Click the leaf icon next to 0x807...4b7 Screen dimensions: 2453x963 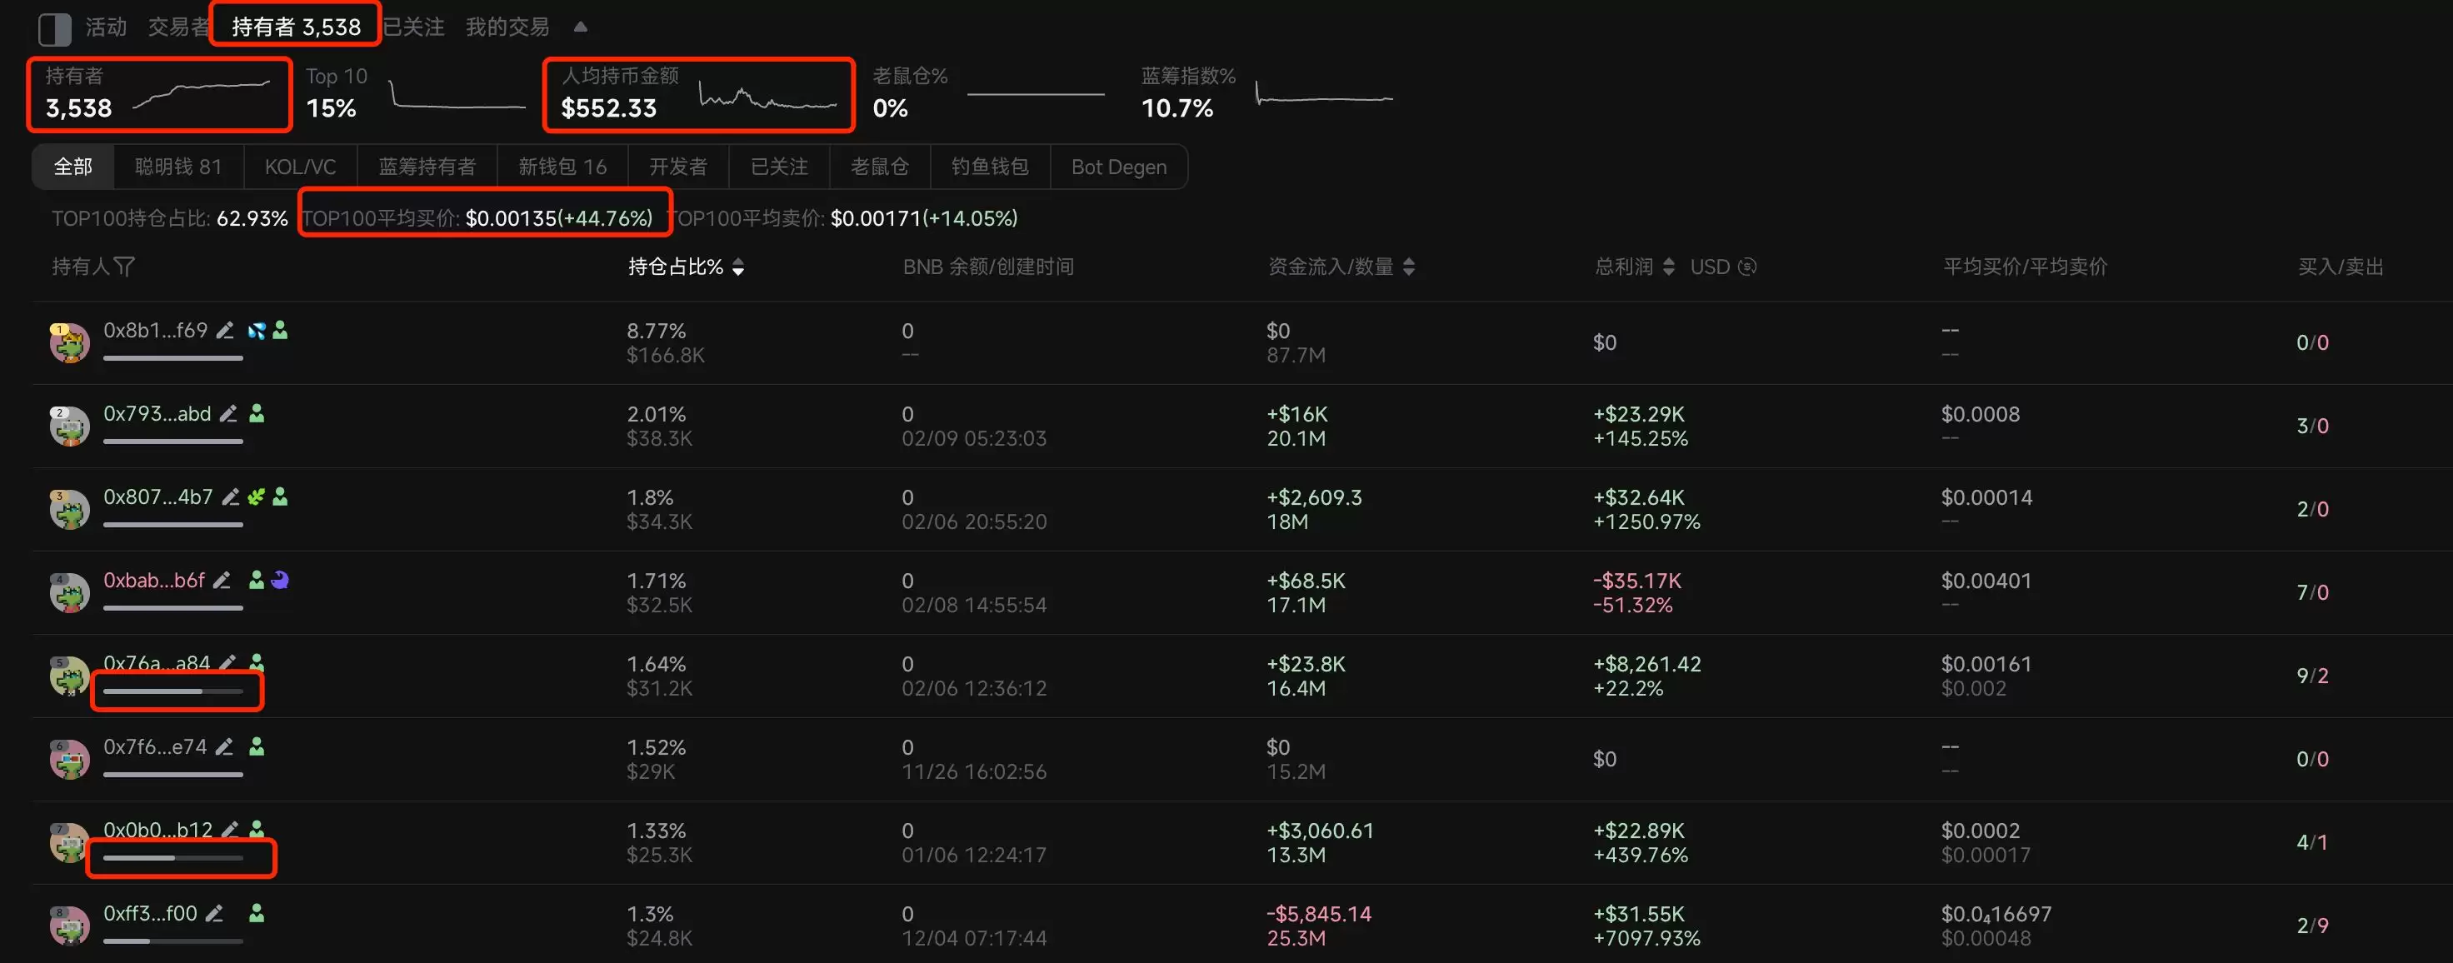(255, 496)
